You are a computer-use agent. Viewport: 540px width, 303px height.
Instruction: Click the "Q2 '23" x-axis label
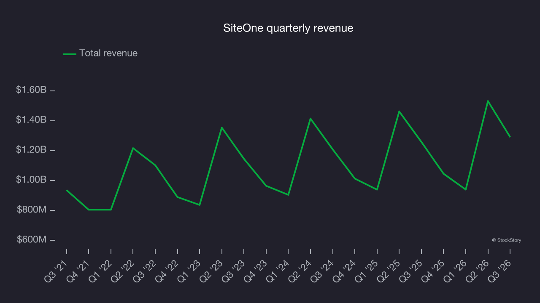(x=211, y=271)
